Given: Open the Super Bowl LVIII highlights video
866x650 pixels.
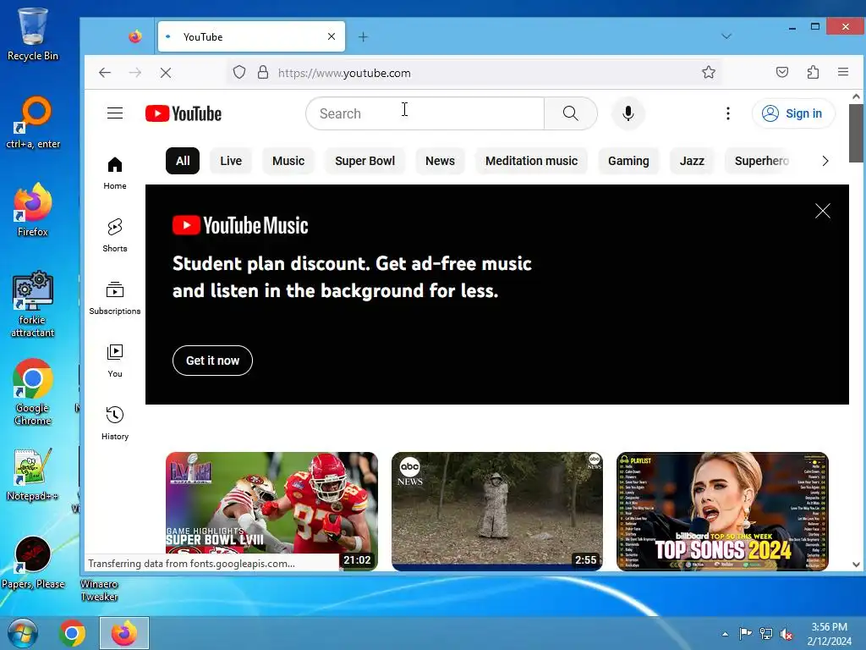Looking at the screenshot, I should pos(271,511).
